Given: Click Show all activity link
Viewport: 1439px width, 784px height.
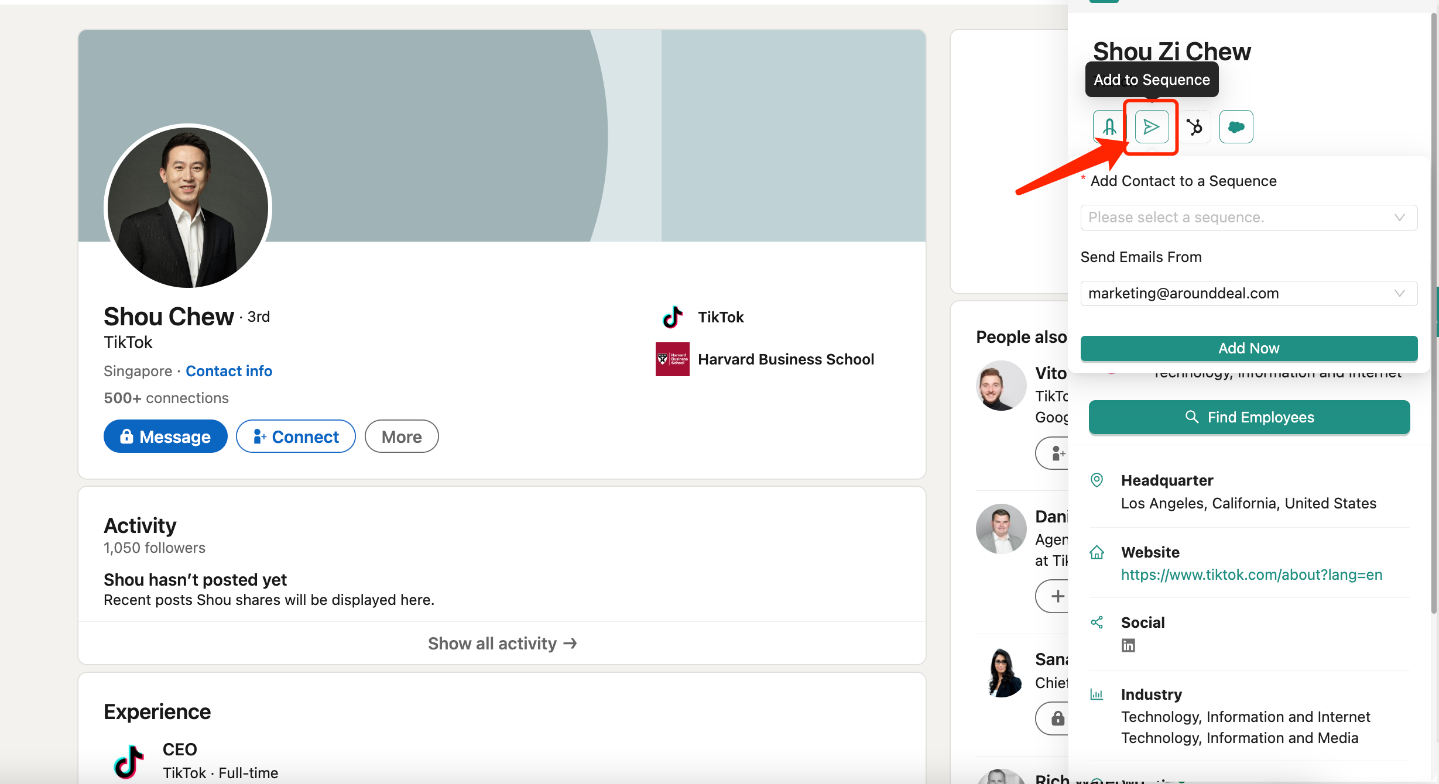Looking at the screenshot, I should [x=502, y=644].
